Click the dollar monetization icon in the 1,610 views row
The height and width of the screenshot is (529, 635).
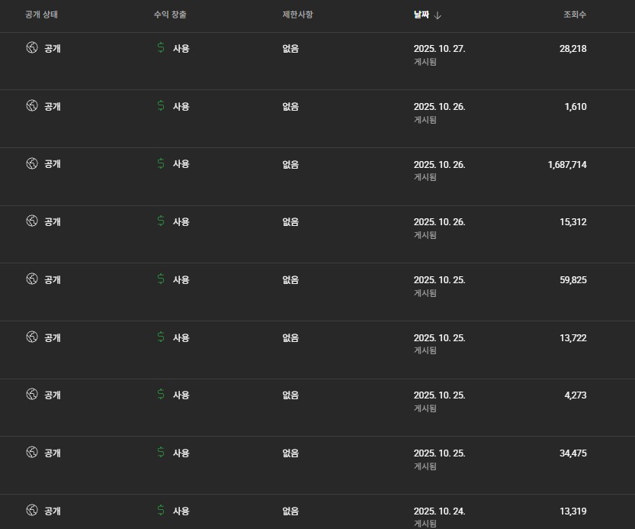click(160, 106)
